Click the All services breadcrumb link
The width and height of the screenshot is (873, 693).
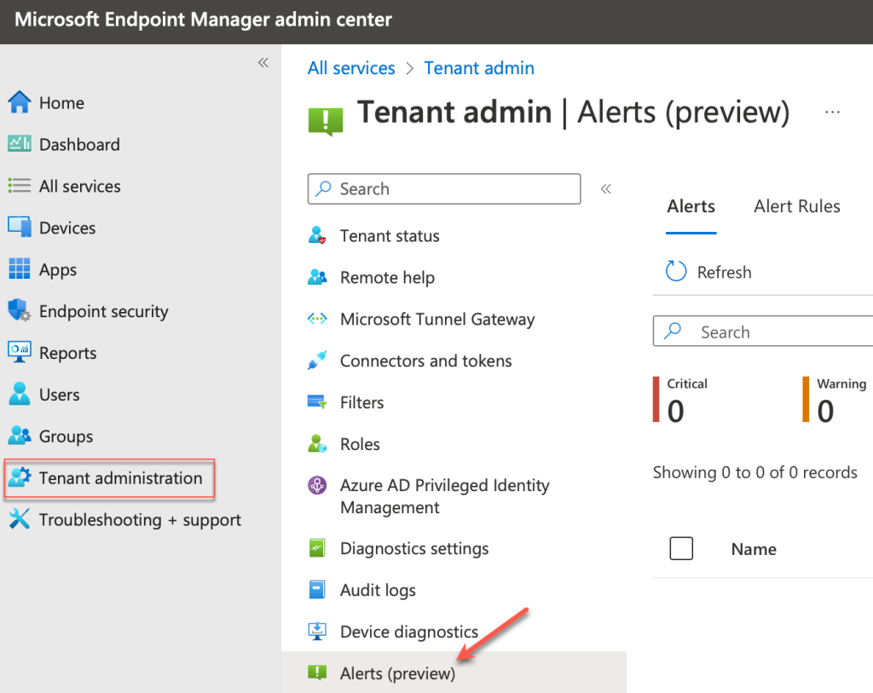pos(351,68)
